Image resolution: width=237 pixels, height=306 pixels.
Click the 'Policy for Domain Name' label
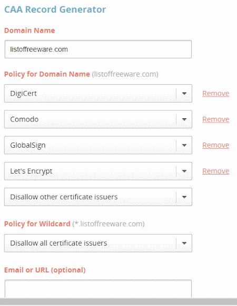(x=47, y=74)
